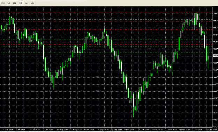Change chart period to H4
This screenshot has height=132, width=218.
pos(15,3)
